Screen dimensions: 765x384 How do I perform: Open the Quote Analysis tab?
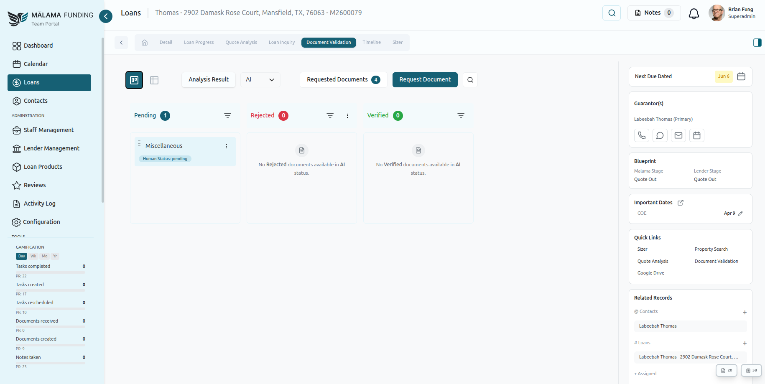coord(241,42)
